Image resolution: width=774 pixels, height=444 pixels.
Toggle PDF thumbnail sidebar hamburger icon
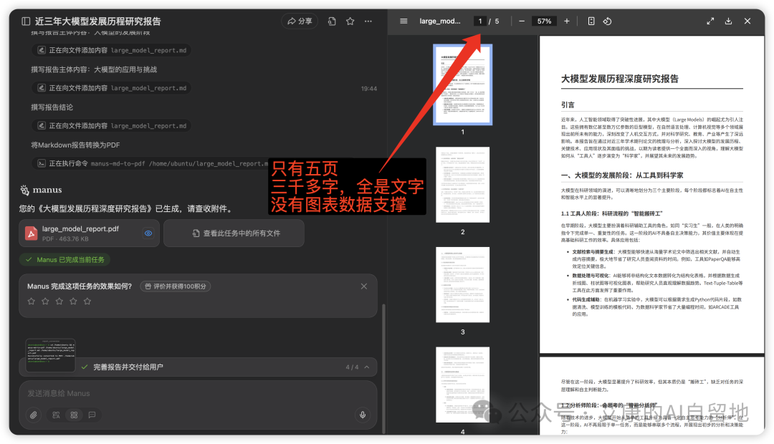tap(403, 21)
